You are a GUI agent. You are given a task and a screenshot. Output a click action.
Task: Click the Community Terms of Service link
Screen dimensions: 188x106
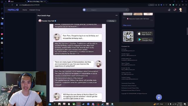point(129,86)
